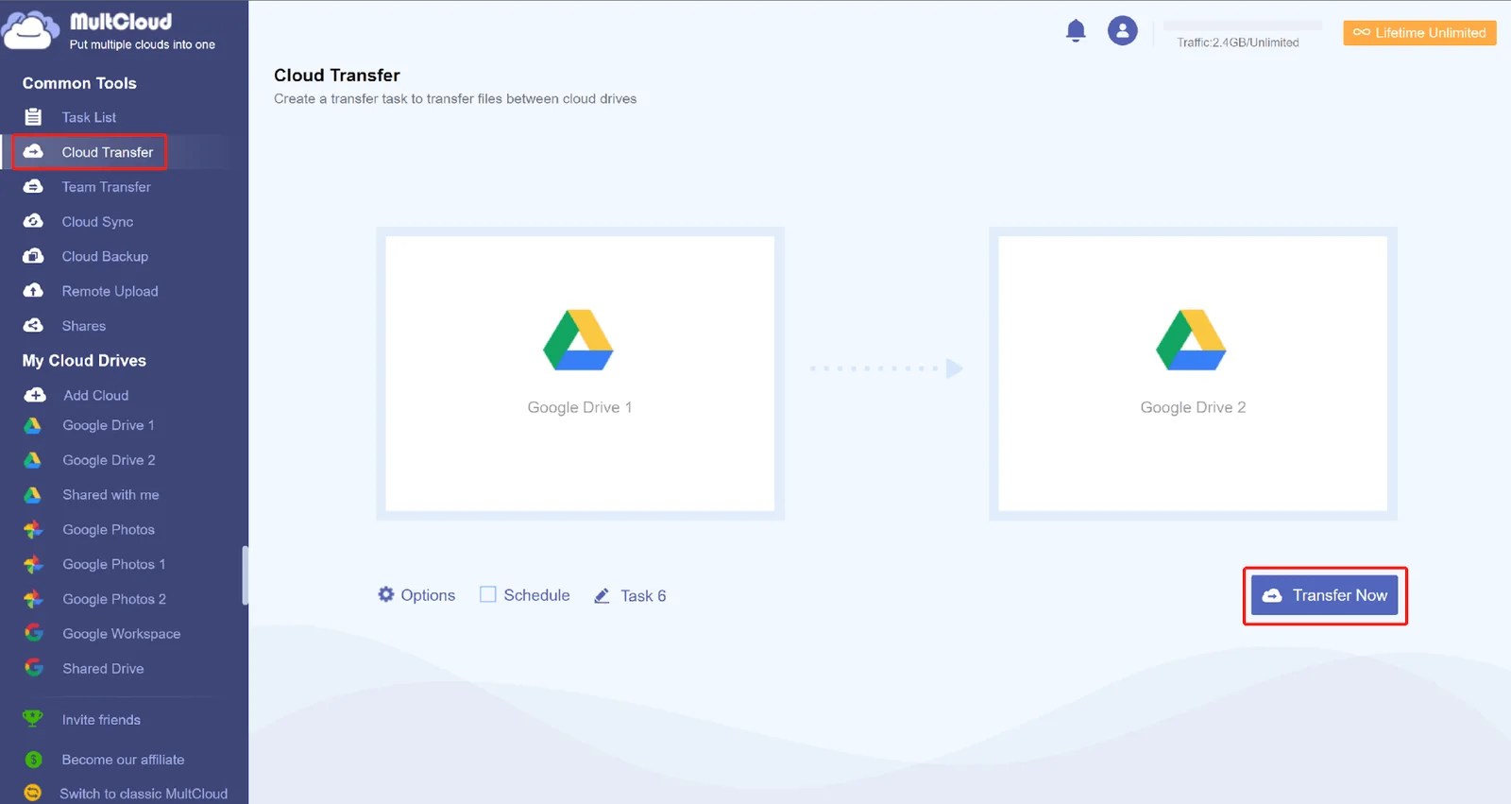Click the Common Tools heading
Viewport: 1511px width, 804px height.
(x=79, y=83)
